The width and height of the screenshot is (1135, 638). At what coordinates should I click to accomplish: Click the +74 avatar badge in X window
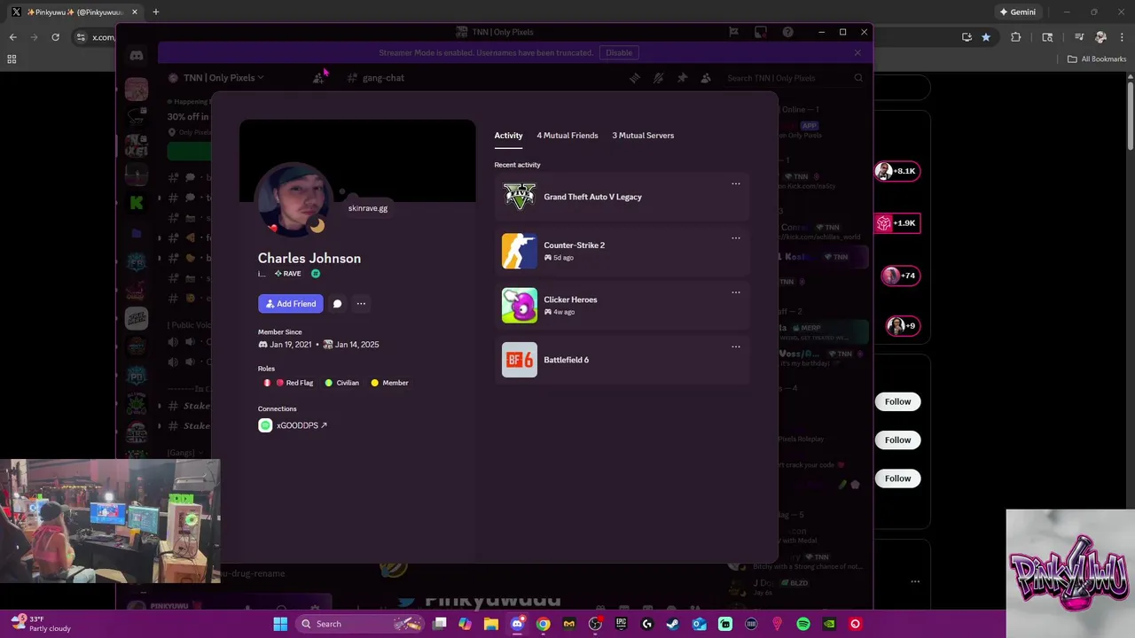click(x=899, y=276)
